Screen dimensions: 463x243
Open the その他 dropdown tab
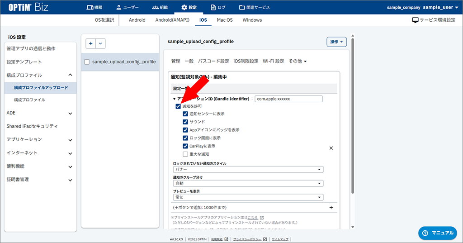pos(298,61)
